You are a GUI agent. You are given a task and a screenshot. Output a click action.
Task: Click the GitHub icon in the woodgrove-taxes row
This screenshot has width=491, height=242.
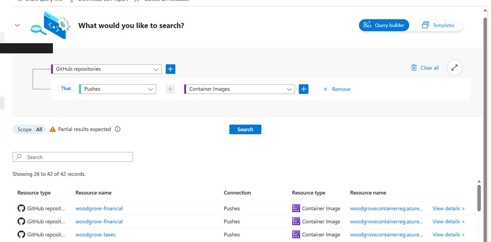point(21,235)
